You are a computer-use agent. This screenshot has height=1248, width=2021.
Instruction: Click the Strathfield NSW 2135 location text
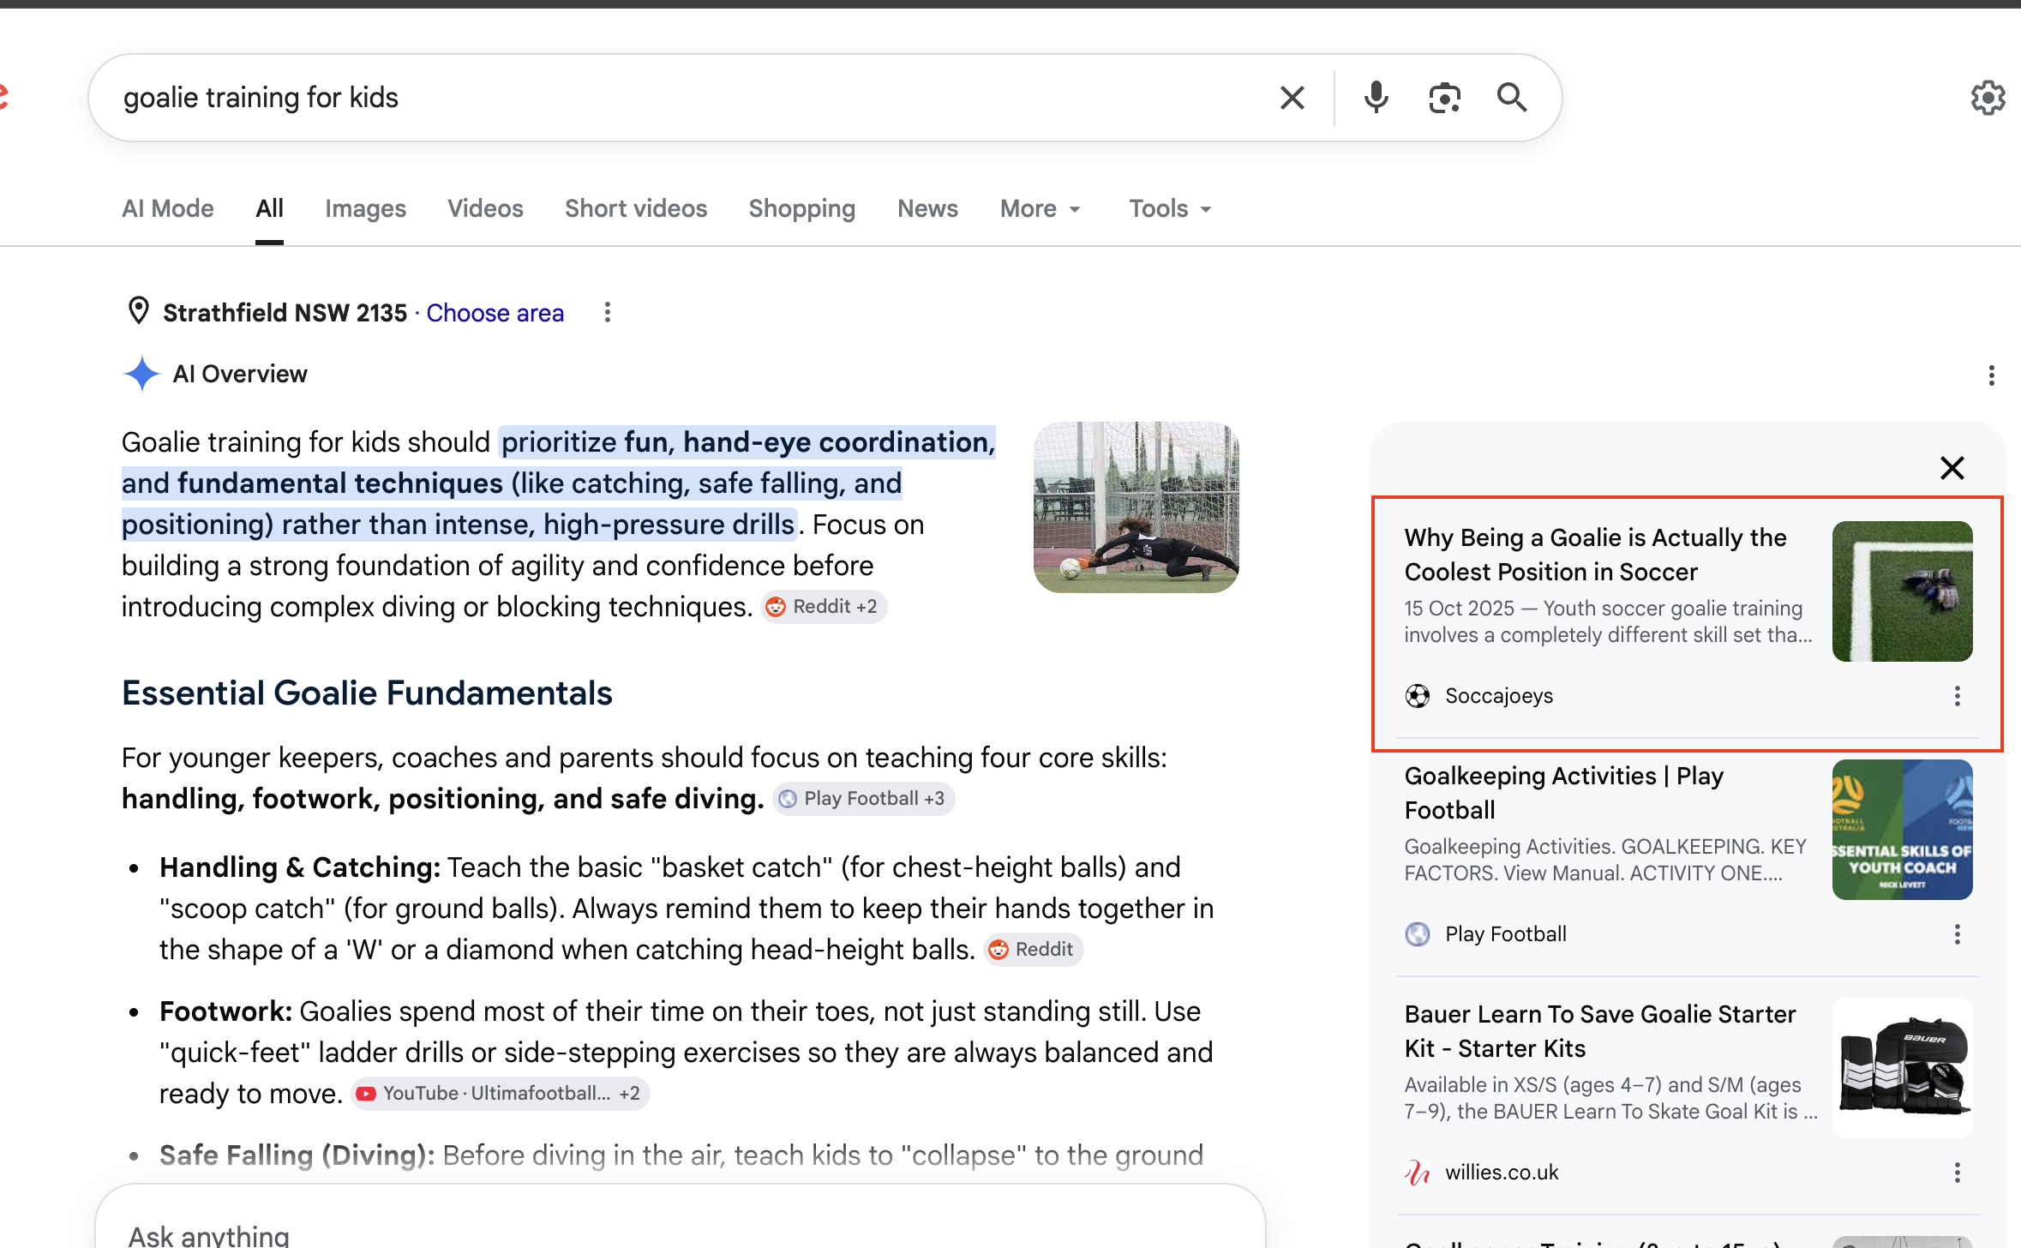click(285, 313)
